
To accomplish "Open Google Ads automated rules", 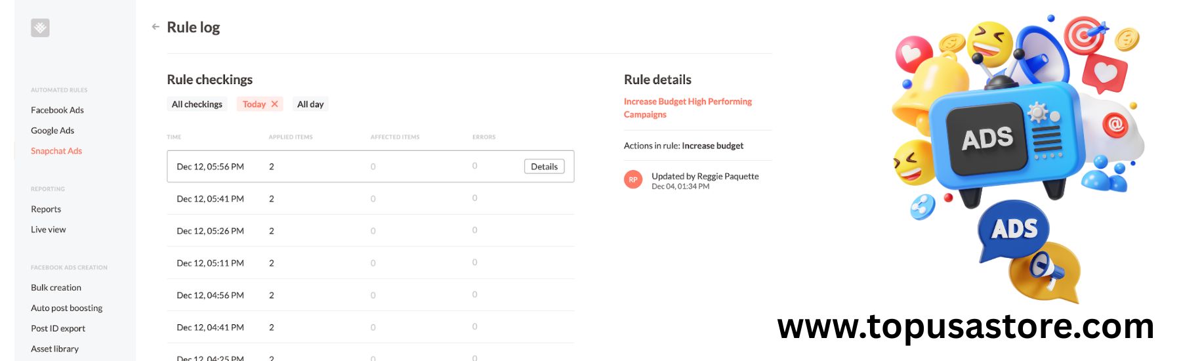I will (x=52, y=130).
